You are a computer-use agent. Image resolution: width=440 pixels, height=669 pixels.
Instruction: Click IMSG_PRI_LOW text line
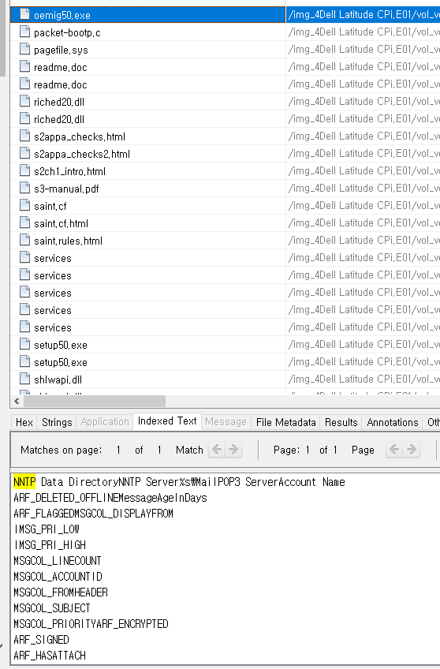(x=47, y=529)
